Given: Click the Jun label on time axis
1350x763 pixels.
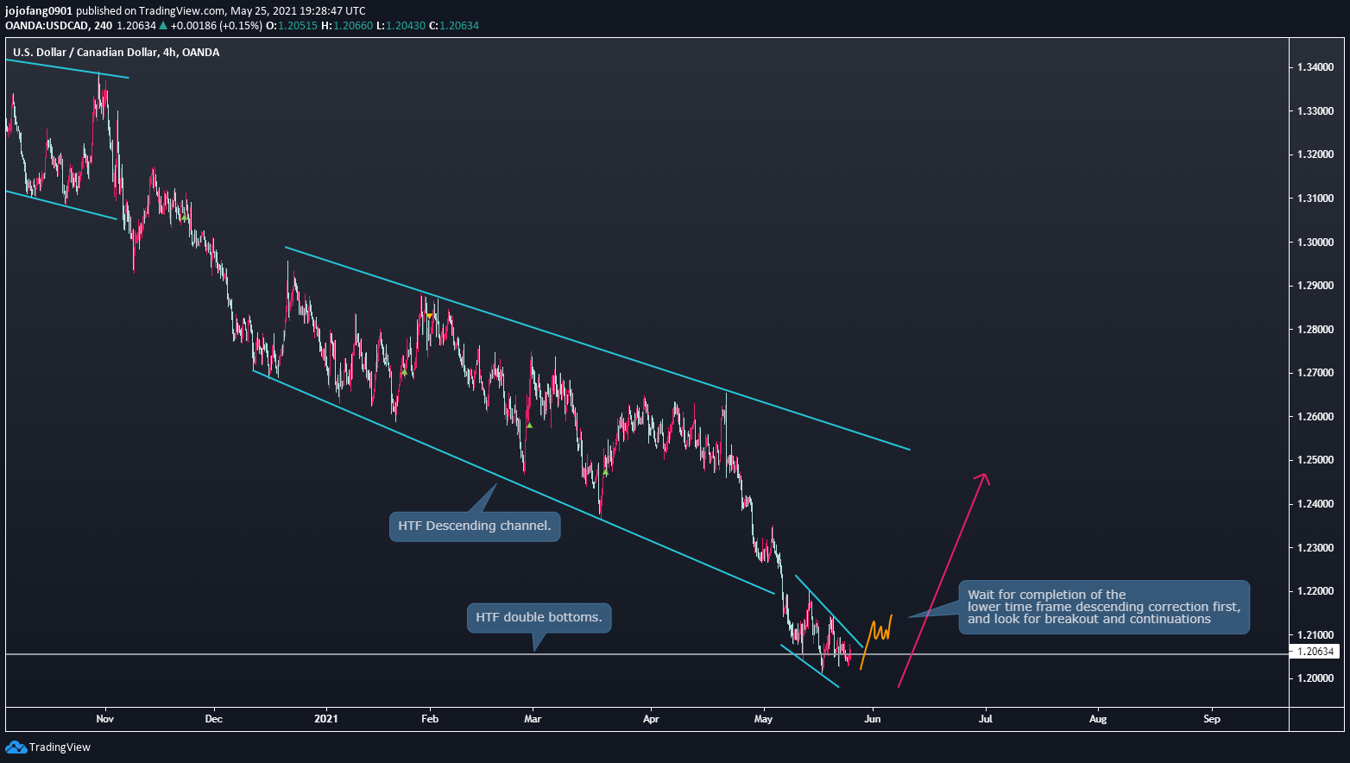Looking at the screenshot, I should point(873,718).
